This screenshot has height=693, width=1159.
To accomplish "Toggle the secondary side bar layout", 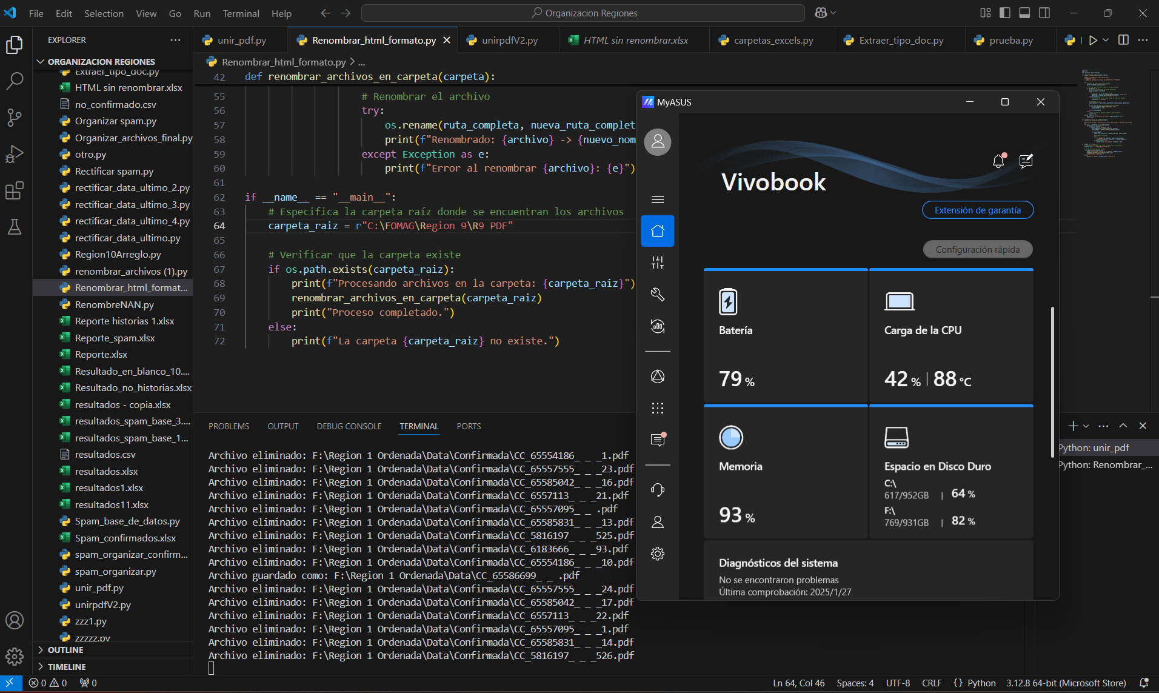I will pos(1044,13).
